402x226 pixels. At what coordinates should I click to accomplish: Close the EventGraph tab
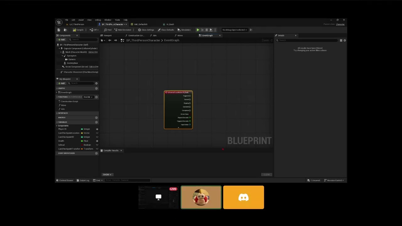pos(220,35)
